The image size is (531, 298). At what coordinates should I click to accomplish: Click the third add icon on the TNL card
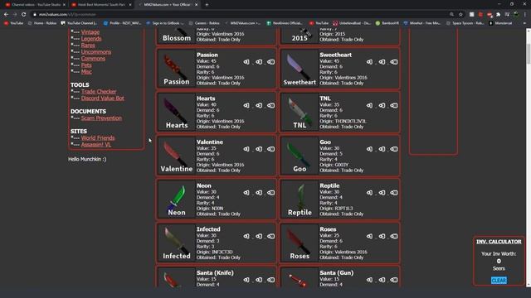pos(394,105)
